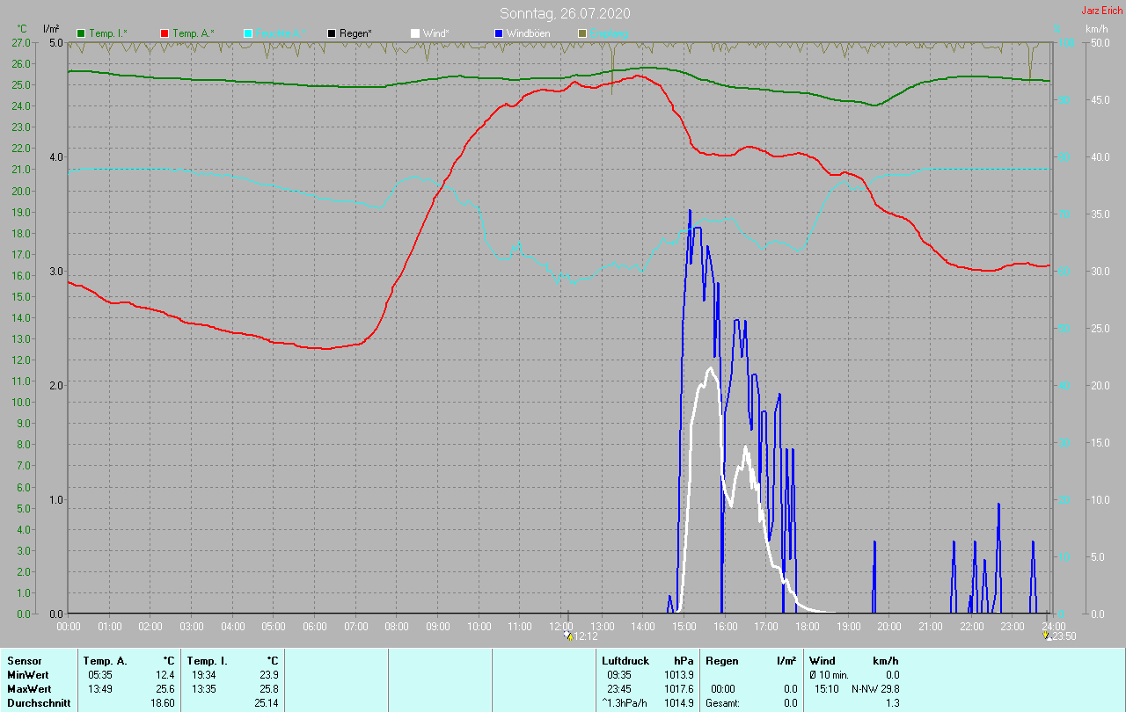Click the '18:00' time axis label
This screenshot has width=1126, height=712.
click(808, 626)
